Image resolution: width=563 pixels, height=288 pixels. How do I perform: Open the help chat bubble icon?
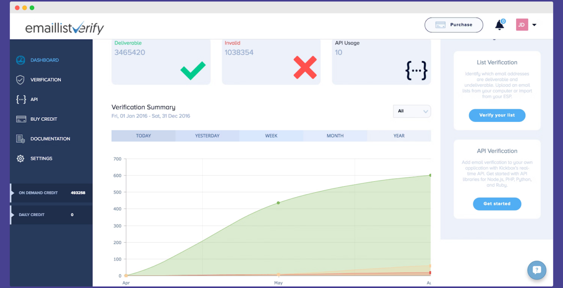(537, 270)
